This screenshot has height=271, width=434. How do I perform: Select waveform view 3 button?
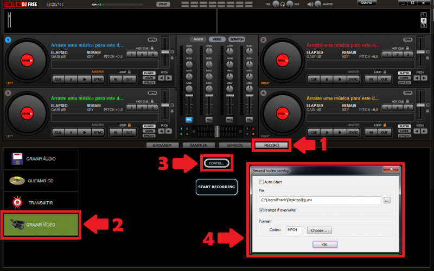(424, 25)
